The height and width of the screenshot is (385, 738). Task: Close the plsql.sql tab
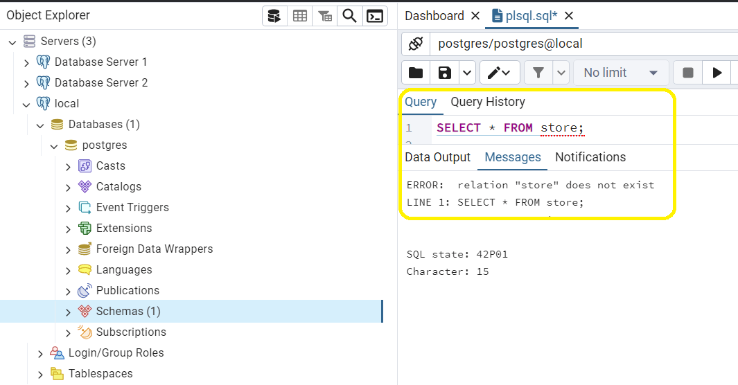[x=569, y=16]
